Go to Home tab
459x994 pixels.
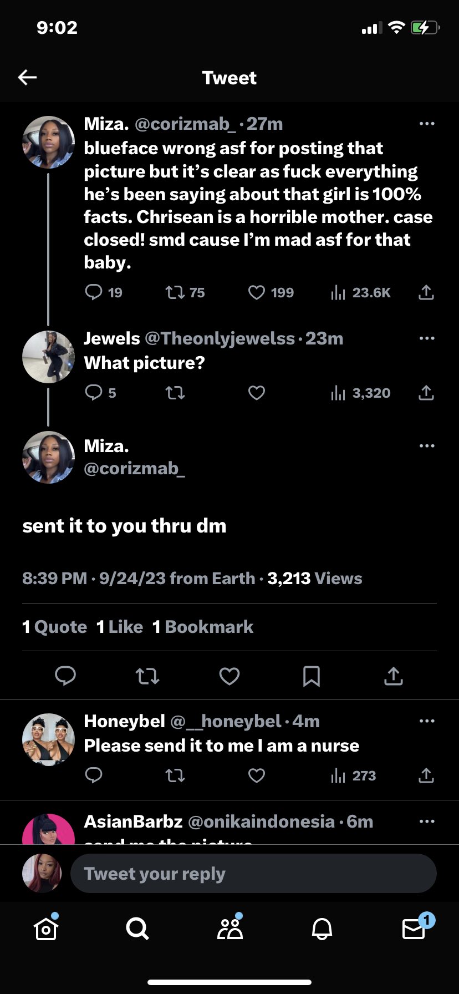pos(46,929)
